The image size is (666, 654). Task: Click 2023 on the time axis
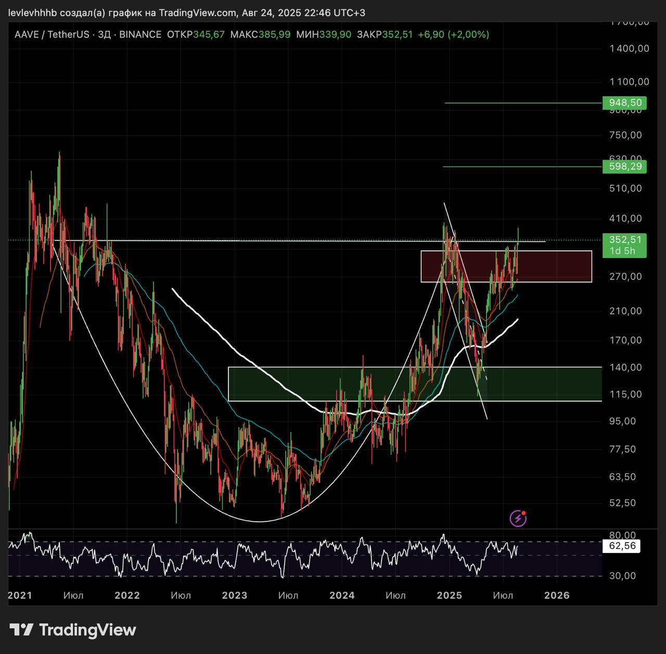click(x=235, y=595)
